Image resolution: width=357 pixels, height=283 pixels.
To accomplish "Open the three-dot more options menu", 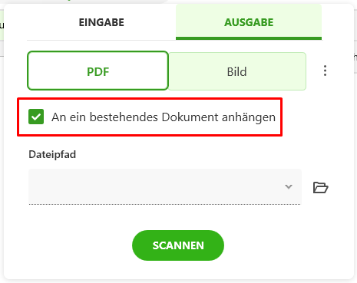I will (x=325, y=71).
